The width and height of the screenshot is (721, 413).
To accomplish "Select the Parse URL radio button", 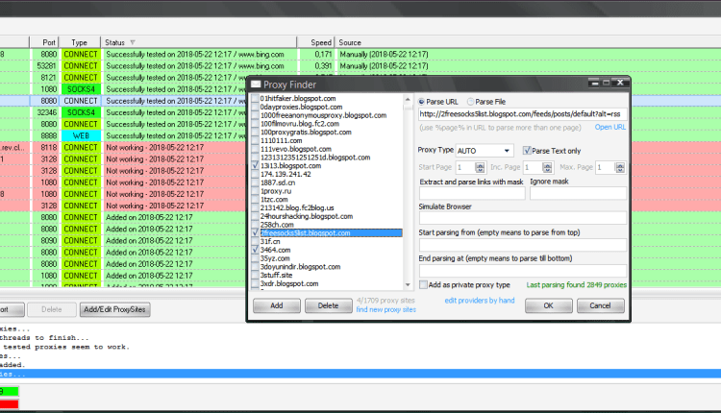I will pyautogui.click(x=421, y=102).
